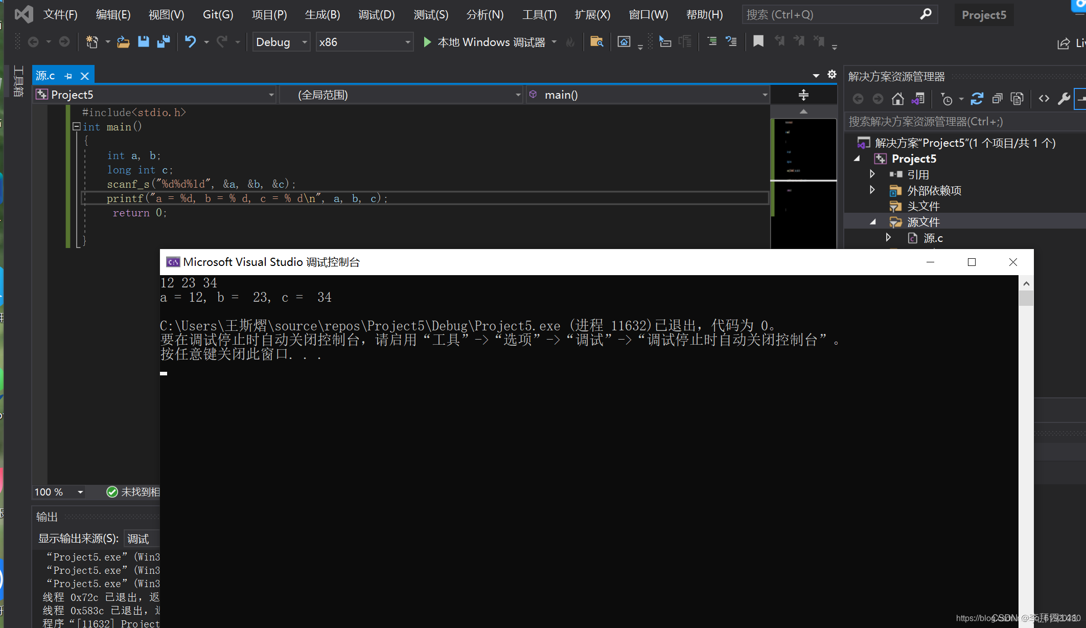Open debugger target dropdown arrow
The height and width of the screenshot is (628, 1086).
click(554, 42)
